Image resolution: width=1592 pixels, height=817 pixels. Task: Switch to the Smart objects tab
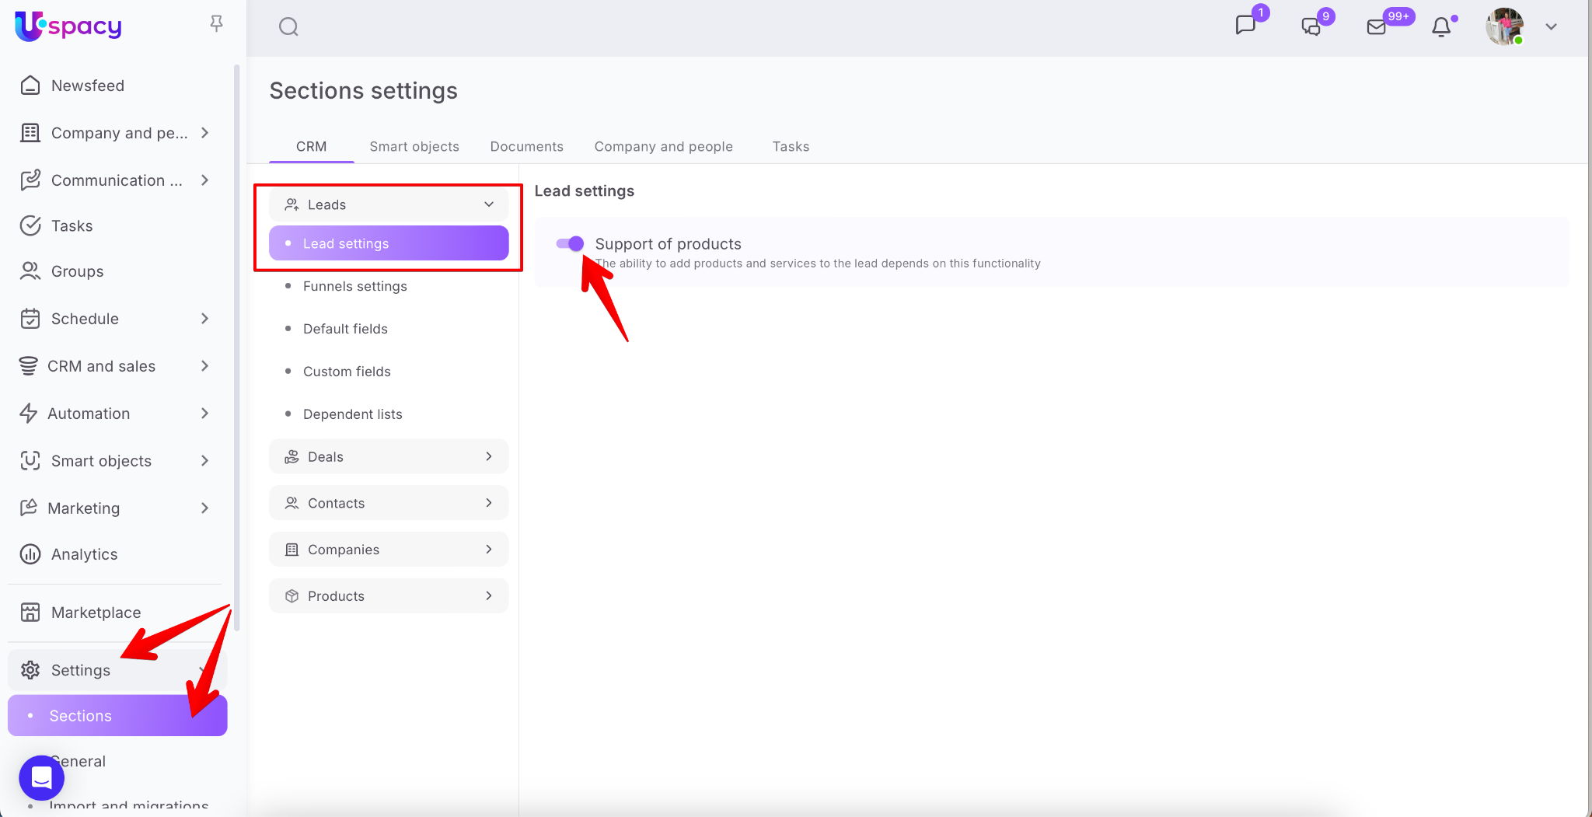point(414,147)
